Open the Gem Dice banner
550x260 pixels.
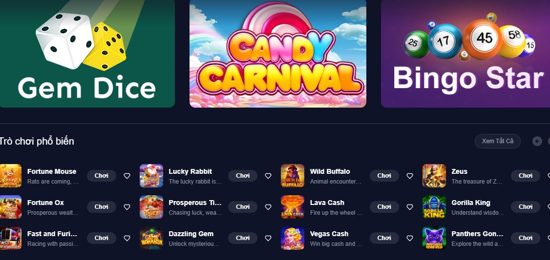(87, 54)
